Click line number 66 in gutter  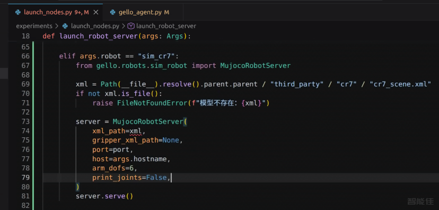pyautogui.click(x=25, y=56)
